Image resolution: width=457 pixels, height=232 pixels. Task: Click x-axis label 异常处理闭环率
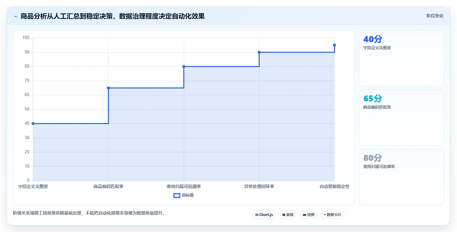[259, 186]
